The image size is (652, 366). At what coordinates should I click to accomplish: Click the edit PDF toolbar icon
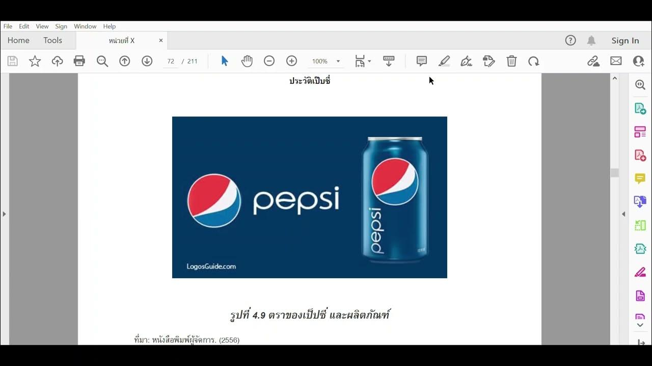tap(489, 62)
